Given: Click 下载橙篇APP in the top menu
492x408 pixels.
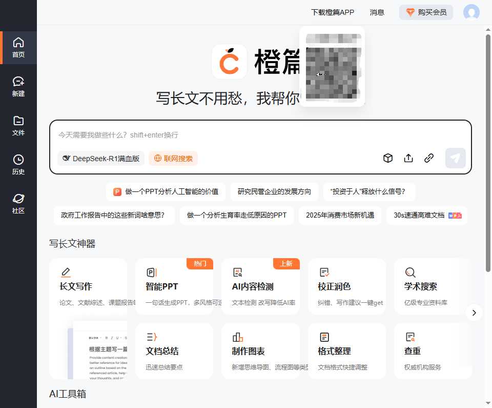Looking at the screenshot, I should [x=333, y=12].
